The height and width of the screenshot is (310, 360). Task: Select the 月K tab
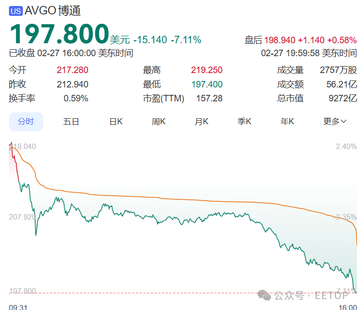coord(201,121)
